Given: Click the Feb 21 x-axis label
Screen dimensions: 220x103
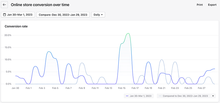Looking at the screenshot, I should pyautogui.click(x=162, y=88).
